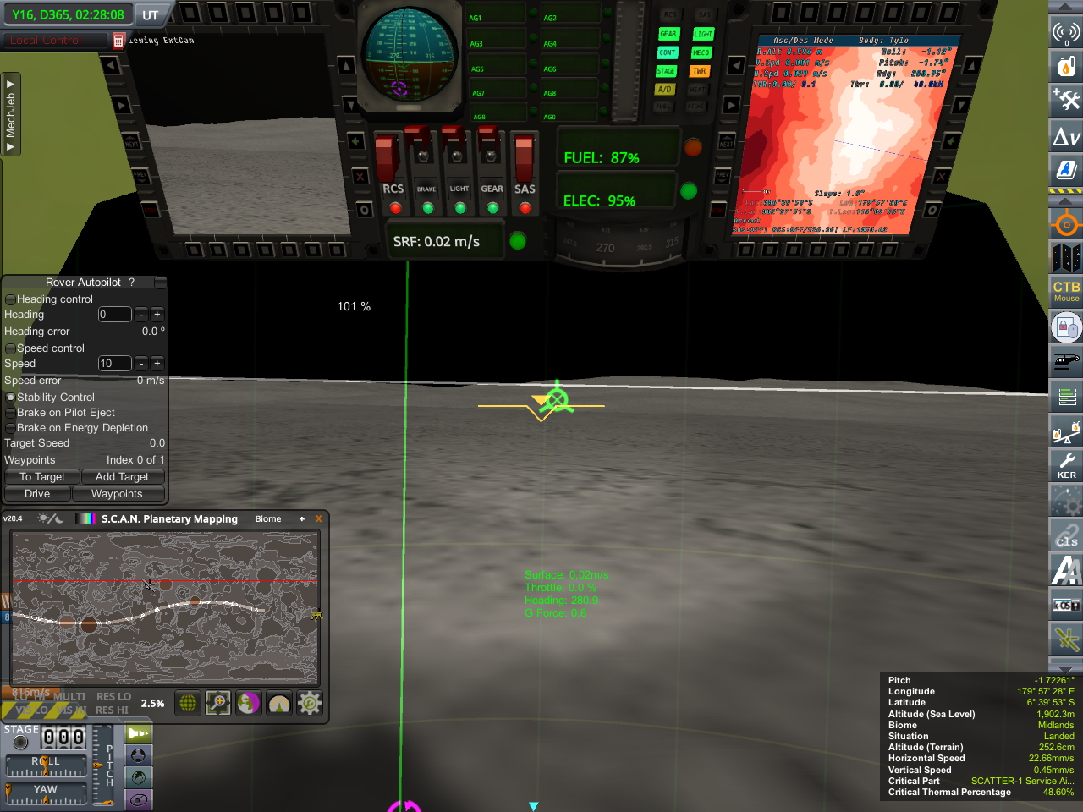Click the ROLL trim gauge

coord(46,766)
